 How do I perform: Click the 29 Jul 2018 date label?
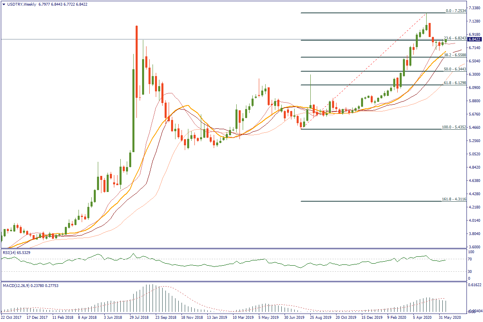[x=138, y=317]
